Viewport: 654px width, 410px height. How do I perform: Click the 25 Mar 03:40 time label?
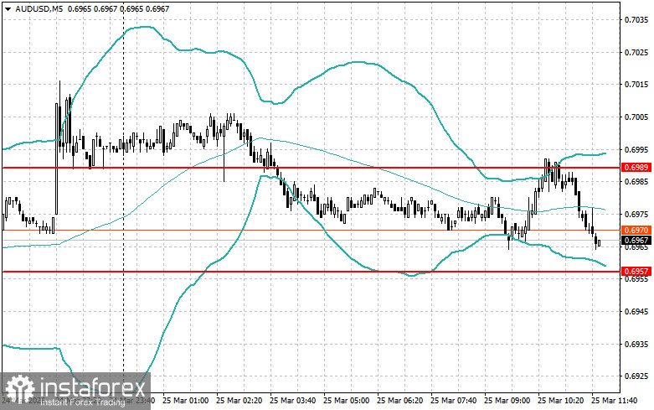(x=293, y=401)
